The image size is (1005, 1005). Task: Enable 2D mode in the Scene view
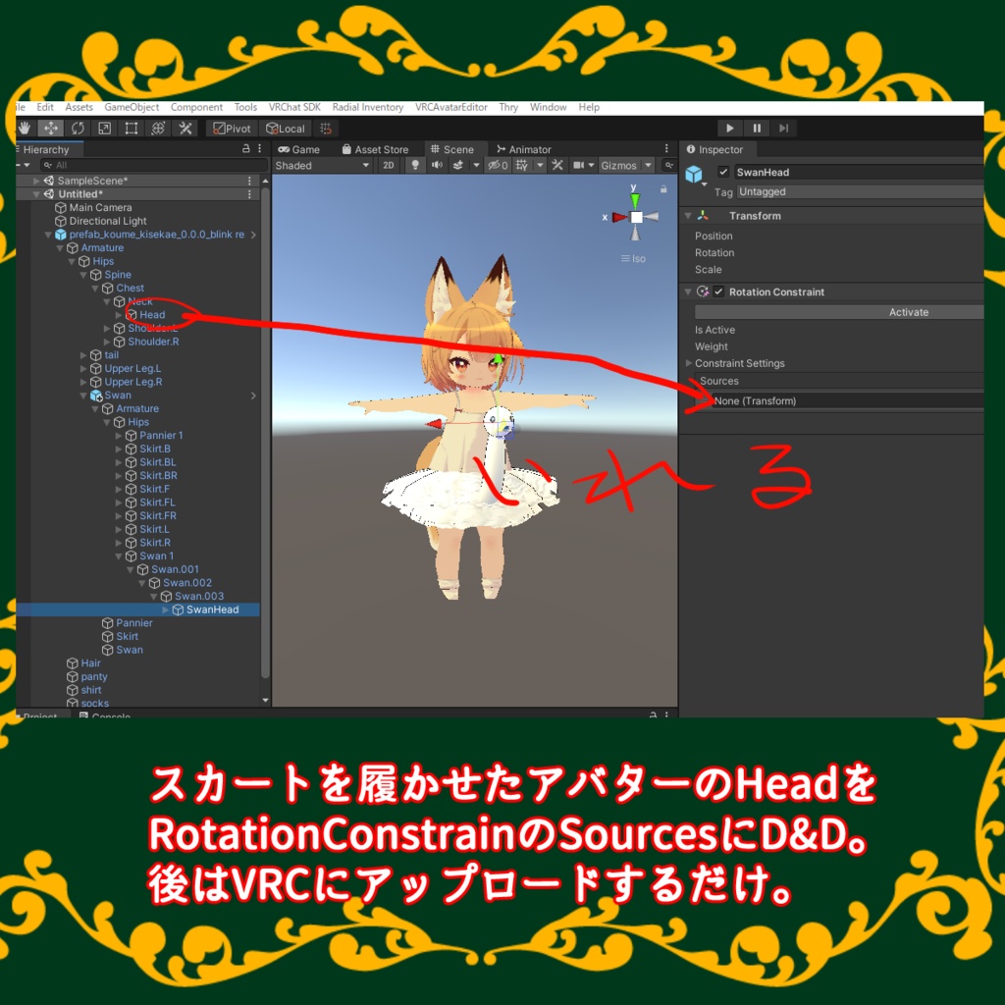click(x=389, y=165)
